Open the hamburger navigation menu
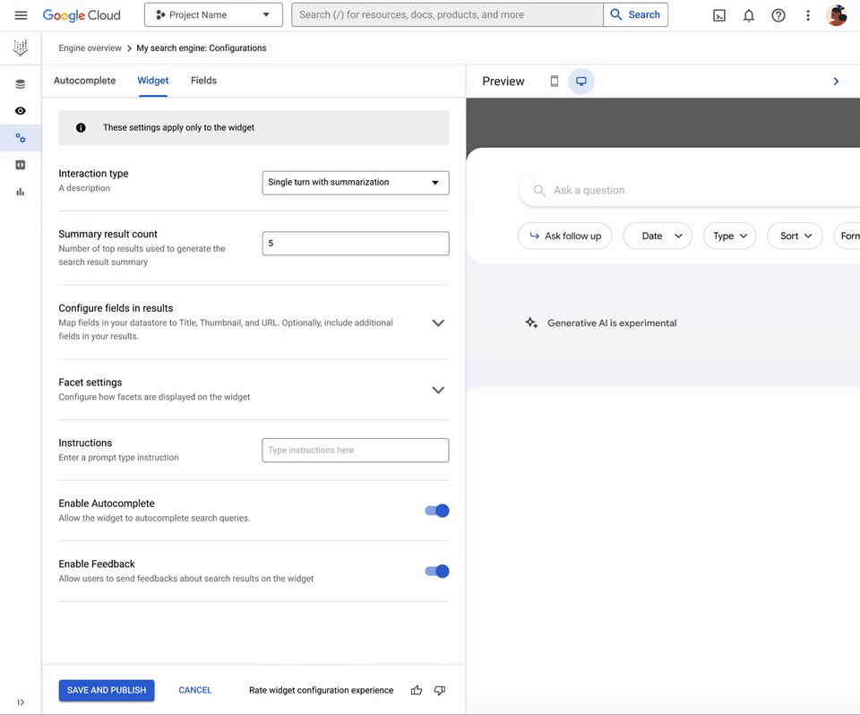The image size is (860, 715). [21, 15]
